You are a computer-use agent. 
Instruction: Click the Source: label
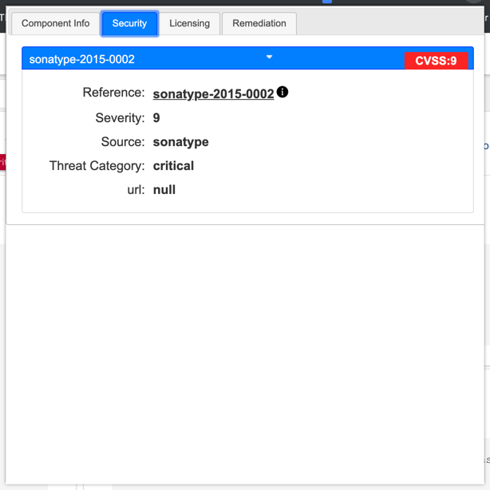123,142
